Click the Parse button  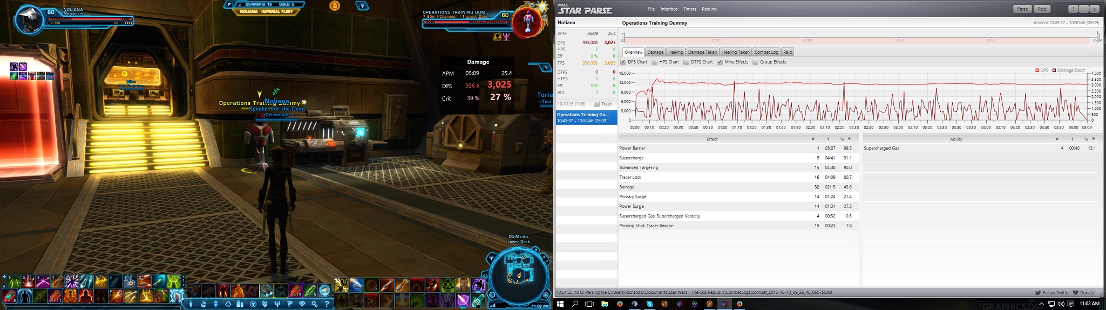point(1022,9)
